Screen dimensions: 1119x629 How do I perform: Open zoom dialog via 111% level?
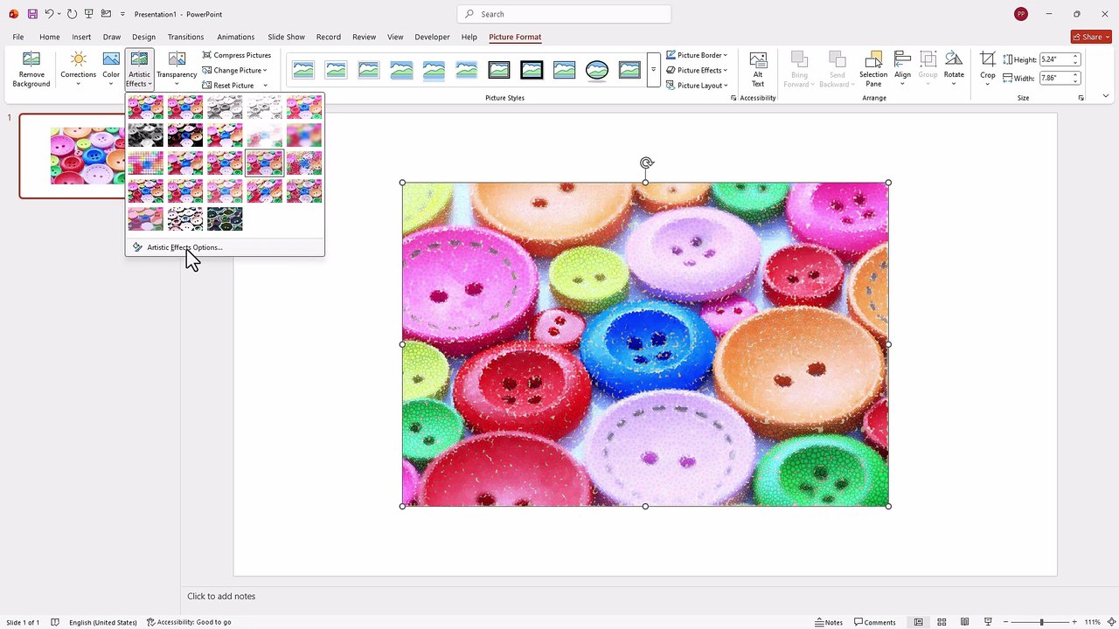[1092, 622]
